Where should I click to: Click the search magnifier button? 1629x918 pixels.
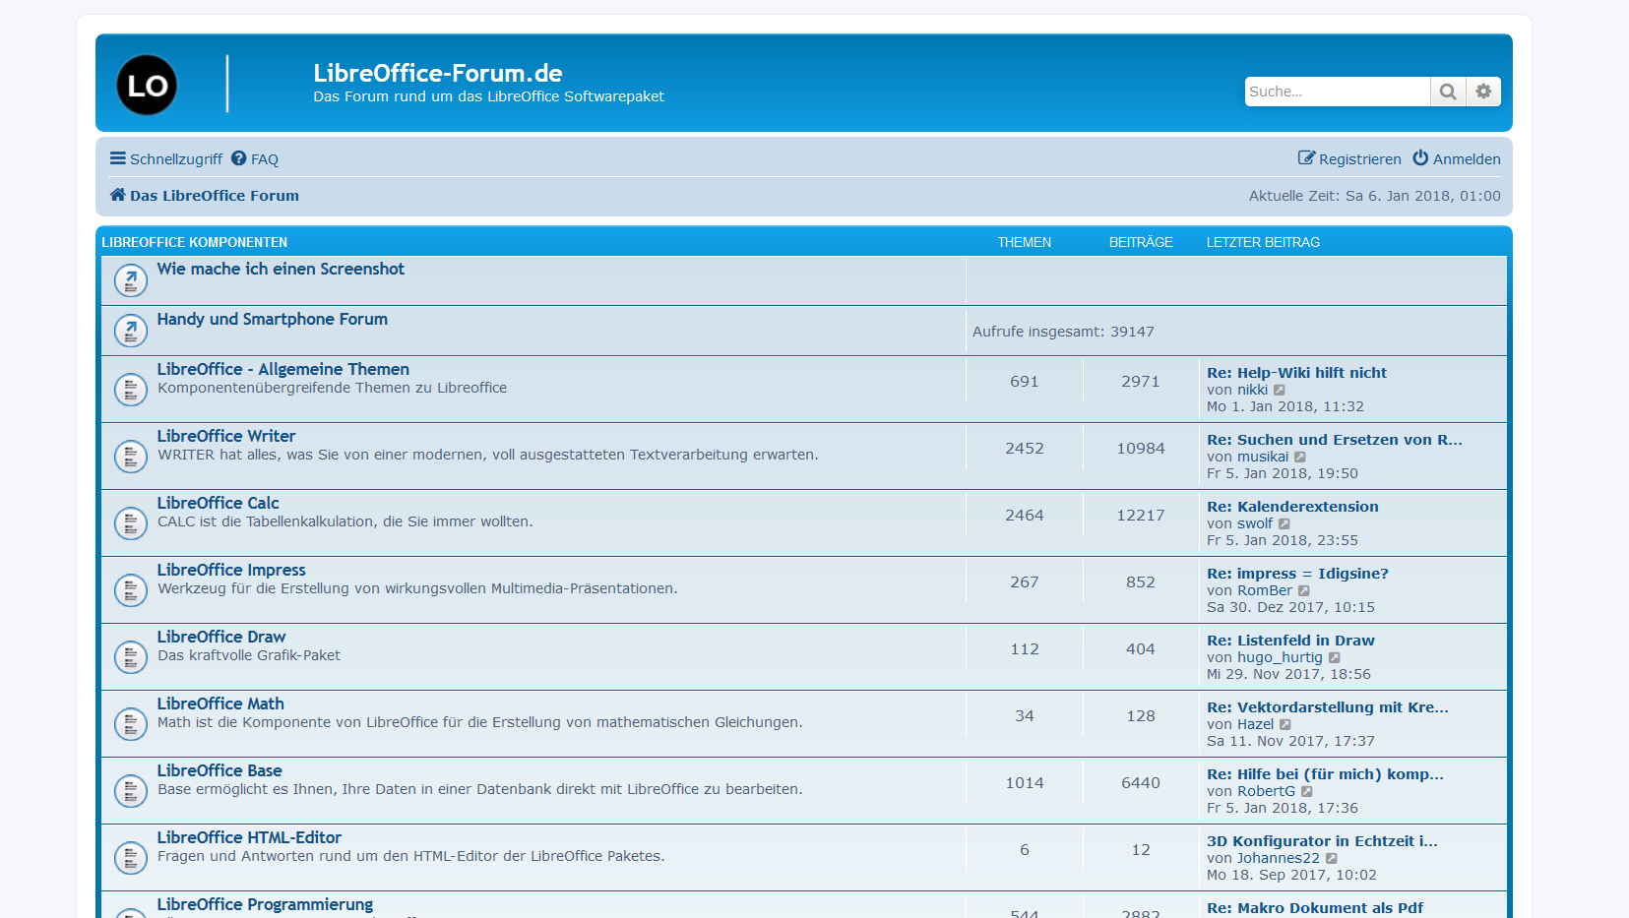point(1448,92)
